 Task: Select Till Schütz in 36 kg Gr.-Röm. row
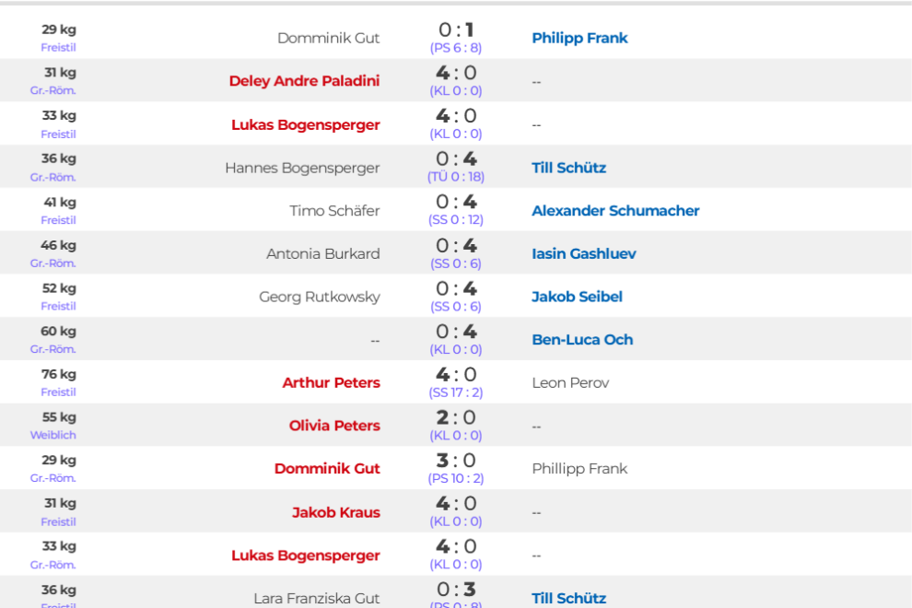568,168
